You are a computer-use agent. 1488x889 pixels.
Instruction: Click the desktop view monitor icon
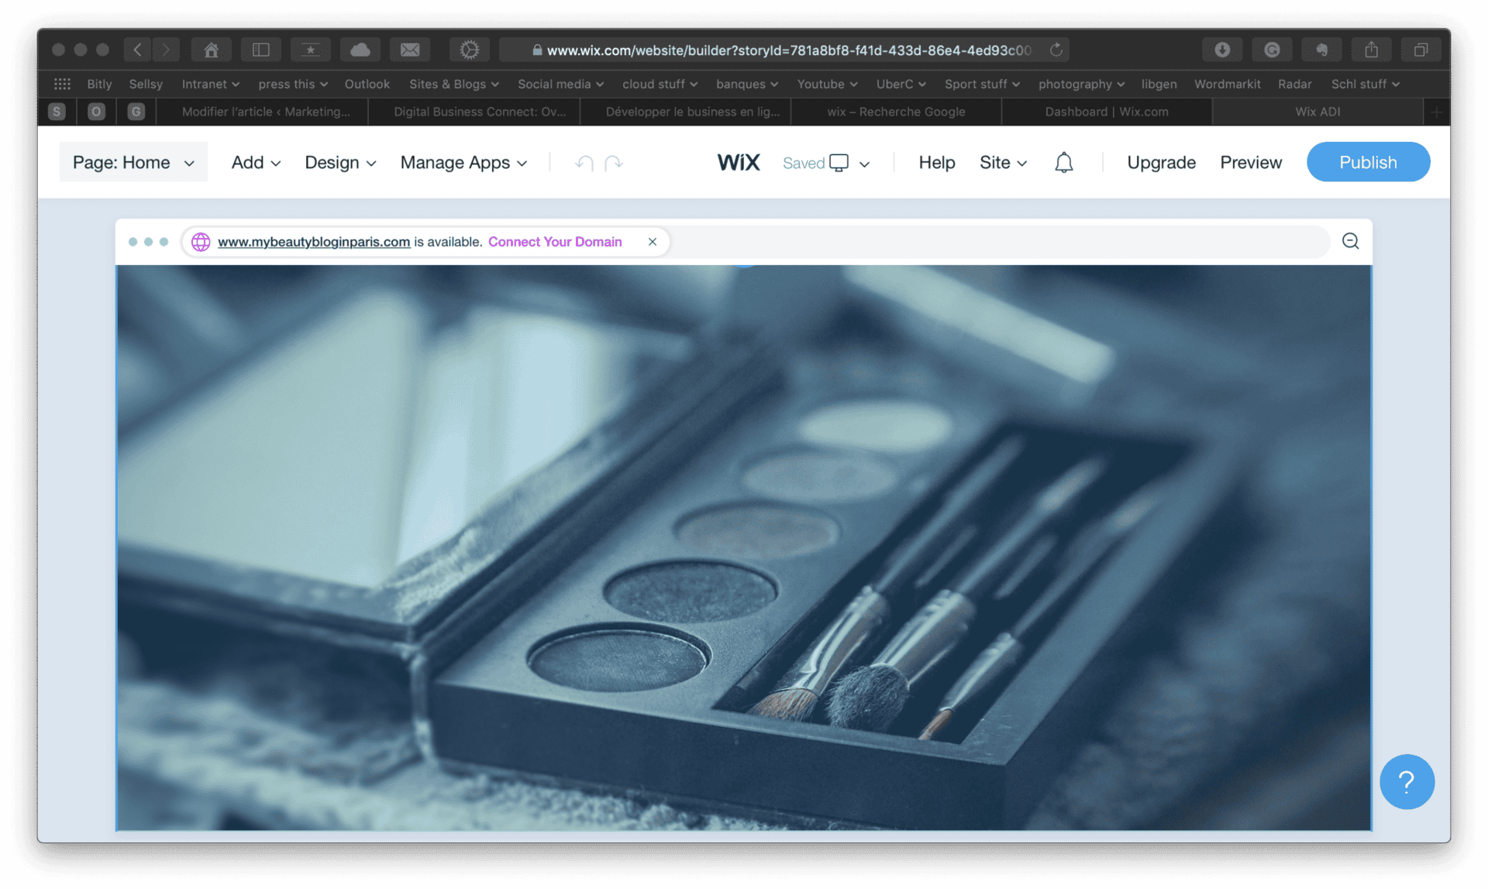click(x=839, y=163)
